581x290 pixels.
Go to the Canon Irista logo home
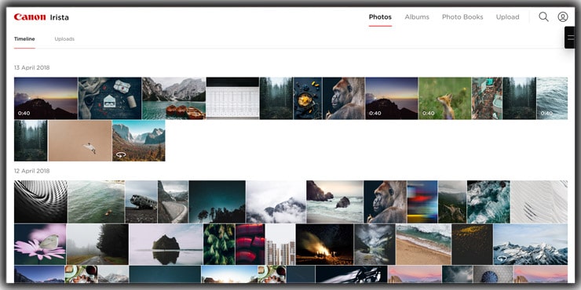pyautogui.click(x=41, y=17)
